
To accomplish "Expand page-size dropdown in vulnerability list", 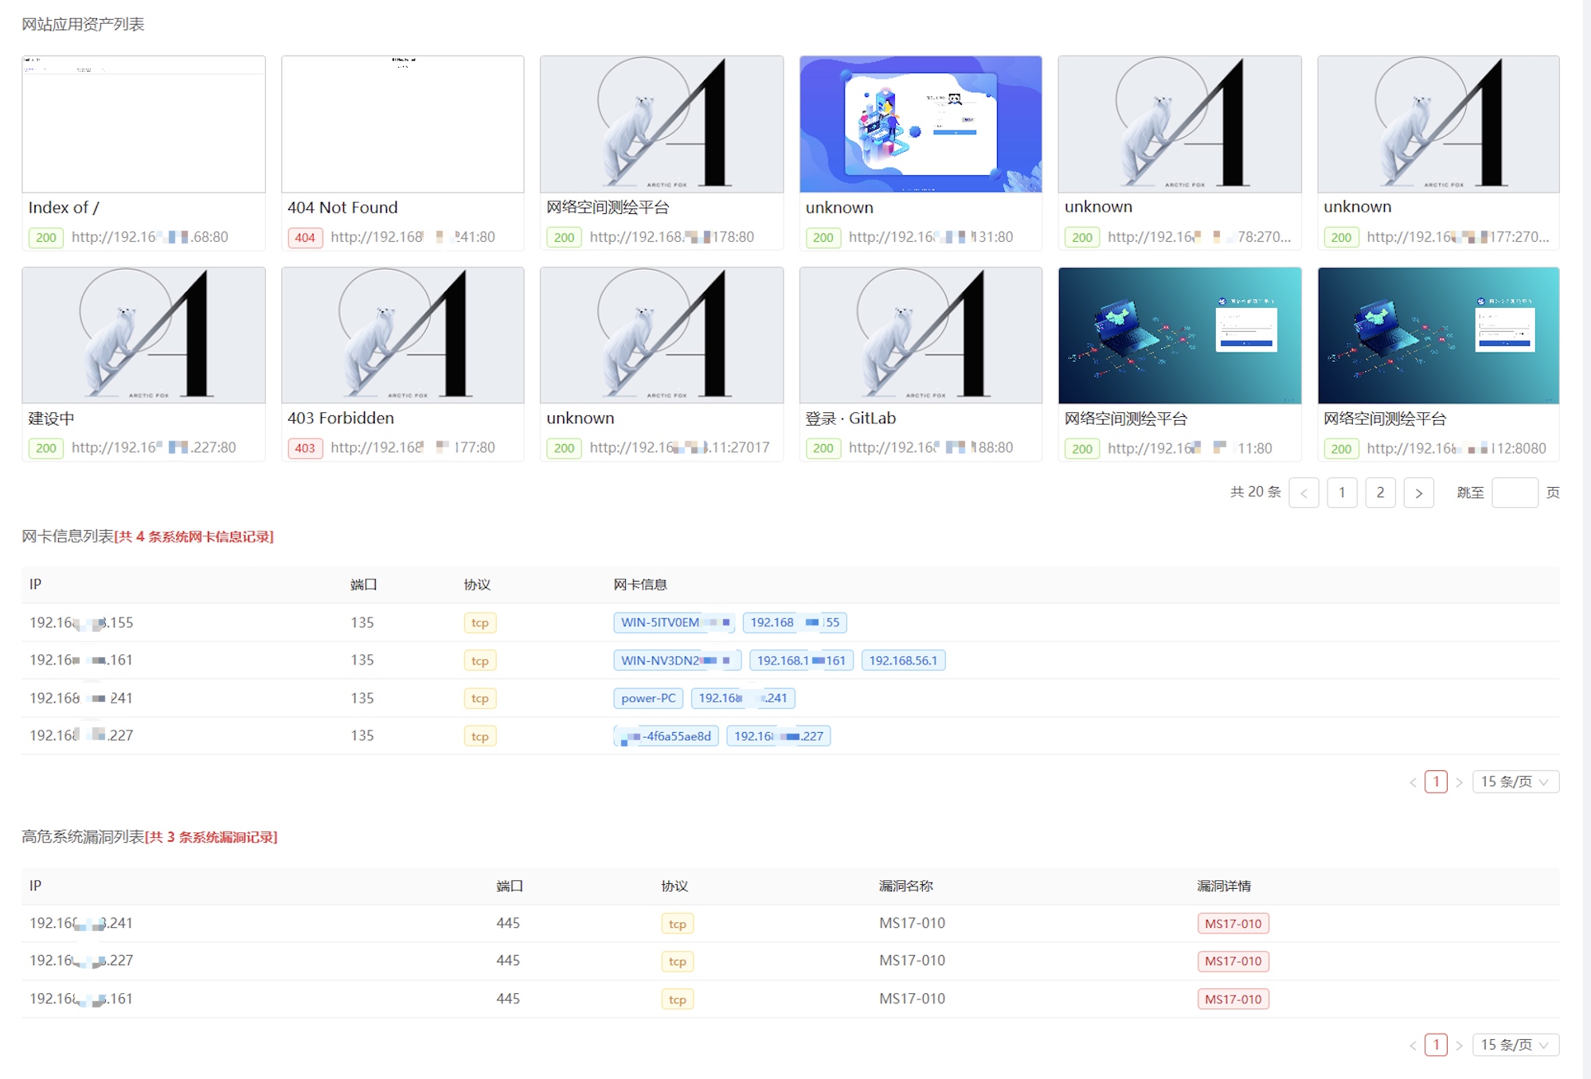I will click(1515, 1045).
